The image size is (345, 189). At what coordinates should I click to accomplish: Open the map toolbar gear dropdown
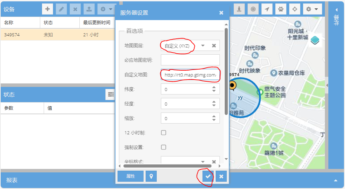click(x=312, y=9)
